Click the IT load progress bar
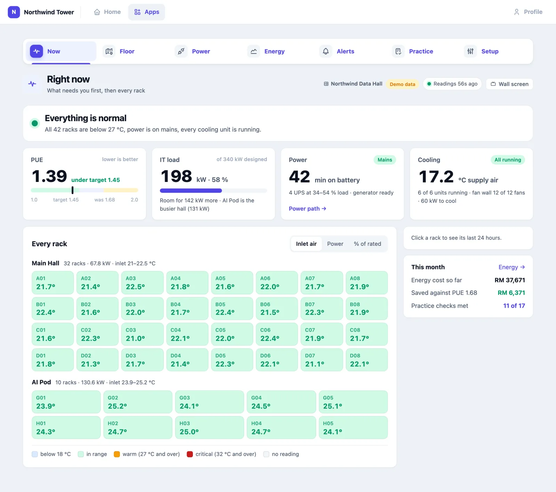 [213, 191]
